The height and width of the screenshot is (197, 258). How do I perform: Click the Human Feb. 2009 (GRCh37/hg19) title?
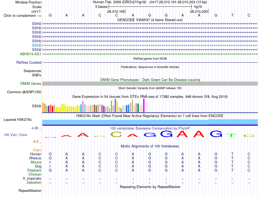119,2
